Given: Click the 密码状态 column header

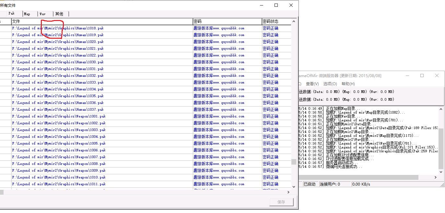Looking at the screenshot, I should (275, 21).
